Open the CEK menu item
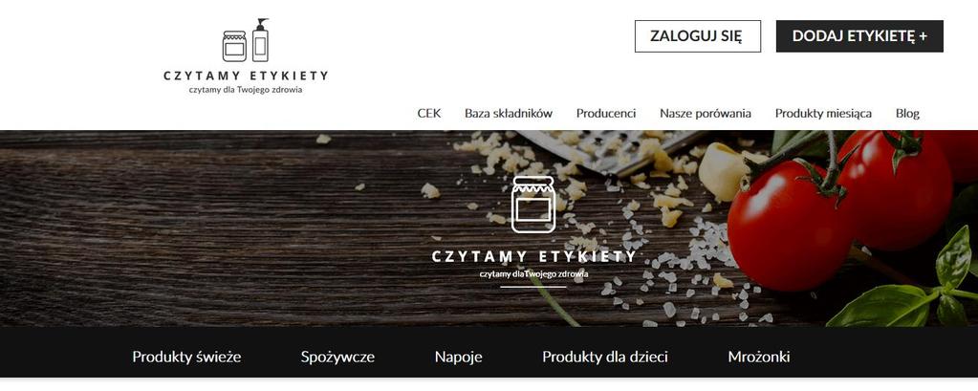This screenshot has width=978, height=391. [x=429, y=114]
